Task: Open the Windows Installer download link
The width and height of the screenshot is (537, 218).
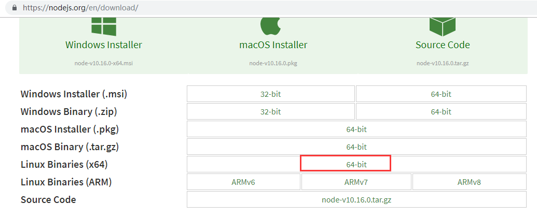Action: coord(104,45)
